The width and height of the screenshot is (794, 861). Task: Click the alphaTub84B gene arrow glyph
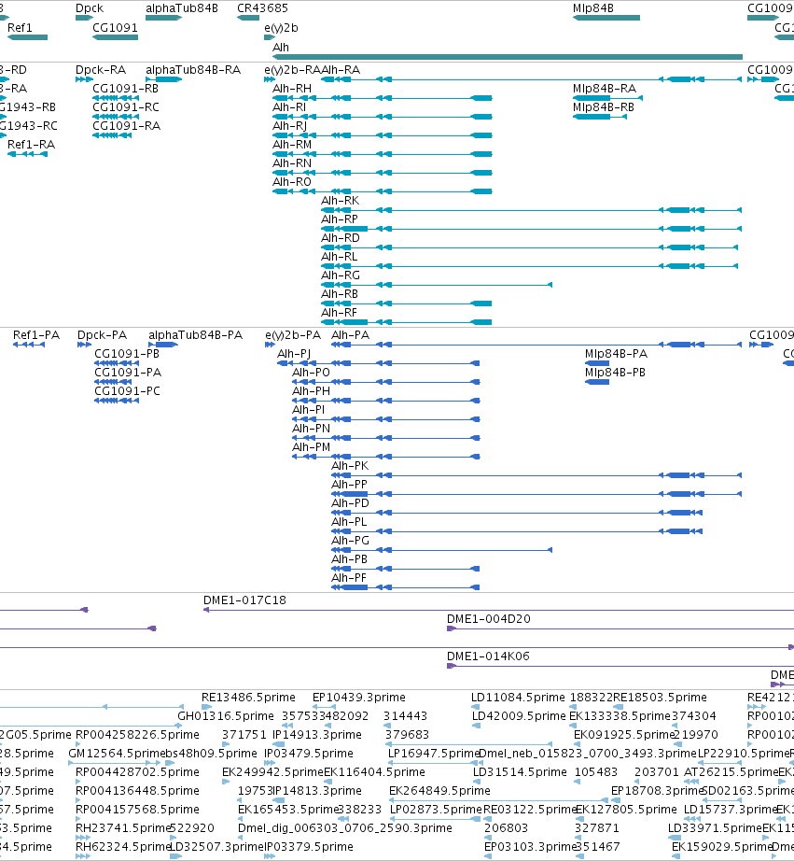coord(163,18)
